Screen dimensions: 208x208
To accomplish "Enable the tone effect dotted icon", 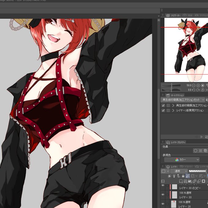I will (200, 151).
